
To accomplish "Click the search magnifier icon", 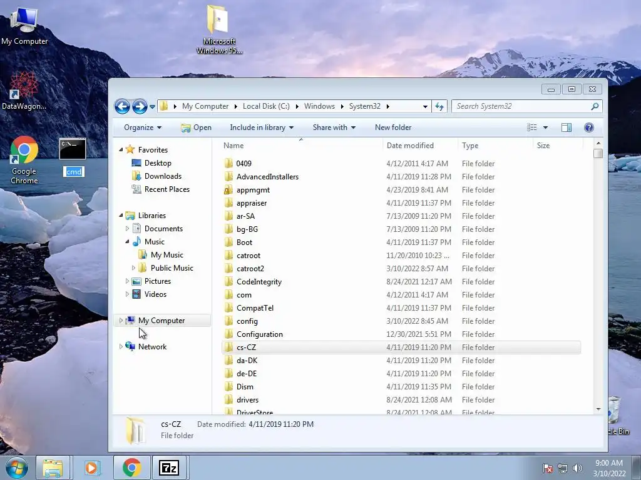I will tap(595, 106).
